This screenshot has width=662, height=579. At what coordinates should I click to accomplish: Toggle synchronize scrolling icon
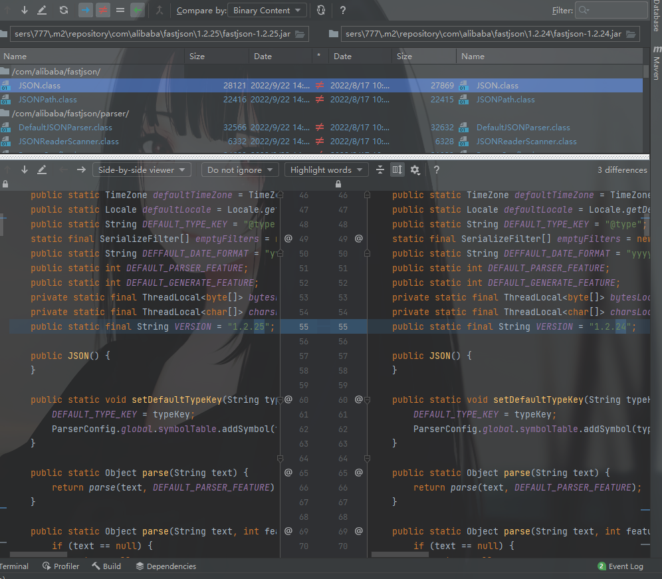click(397, 170)
